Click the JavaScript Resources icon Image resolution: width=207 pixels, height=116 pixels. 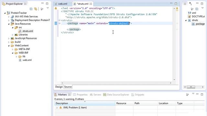[x=12, y=38]
